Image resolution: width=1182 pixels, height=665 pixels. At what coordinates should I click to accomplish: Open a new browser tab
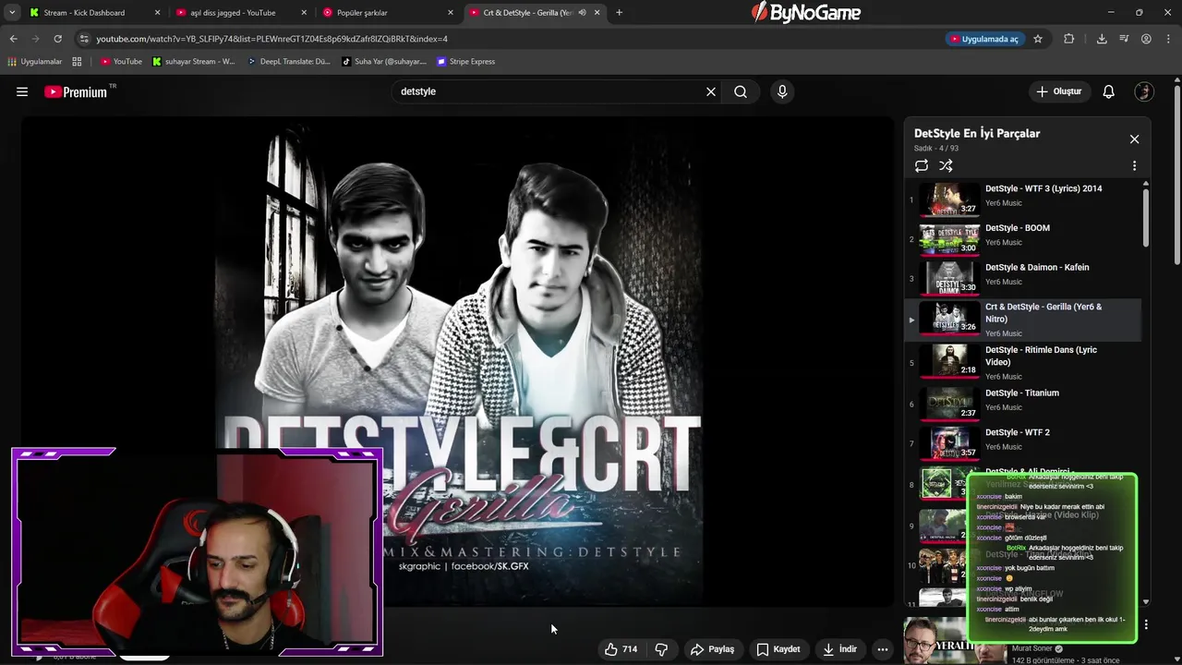(x=619, y=13)
